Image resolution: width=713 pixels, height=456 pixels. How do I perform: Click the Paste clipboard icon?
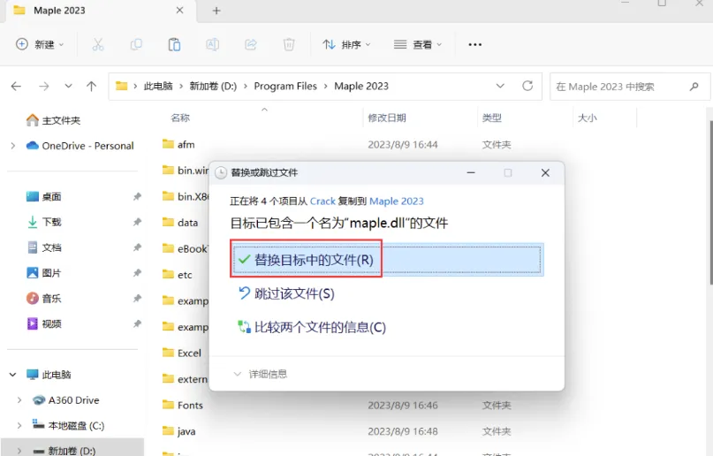[x=174, y=44]
